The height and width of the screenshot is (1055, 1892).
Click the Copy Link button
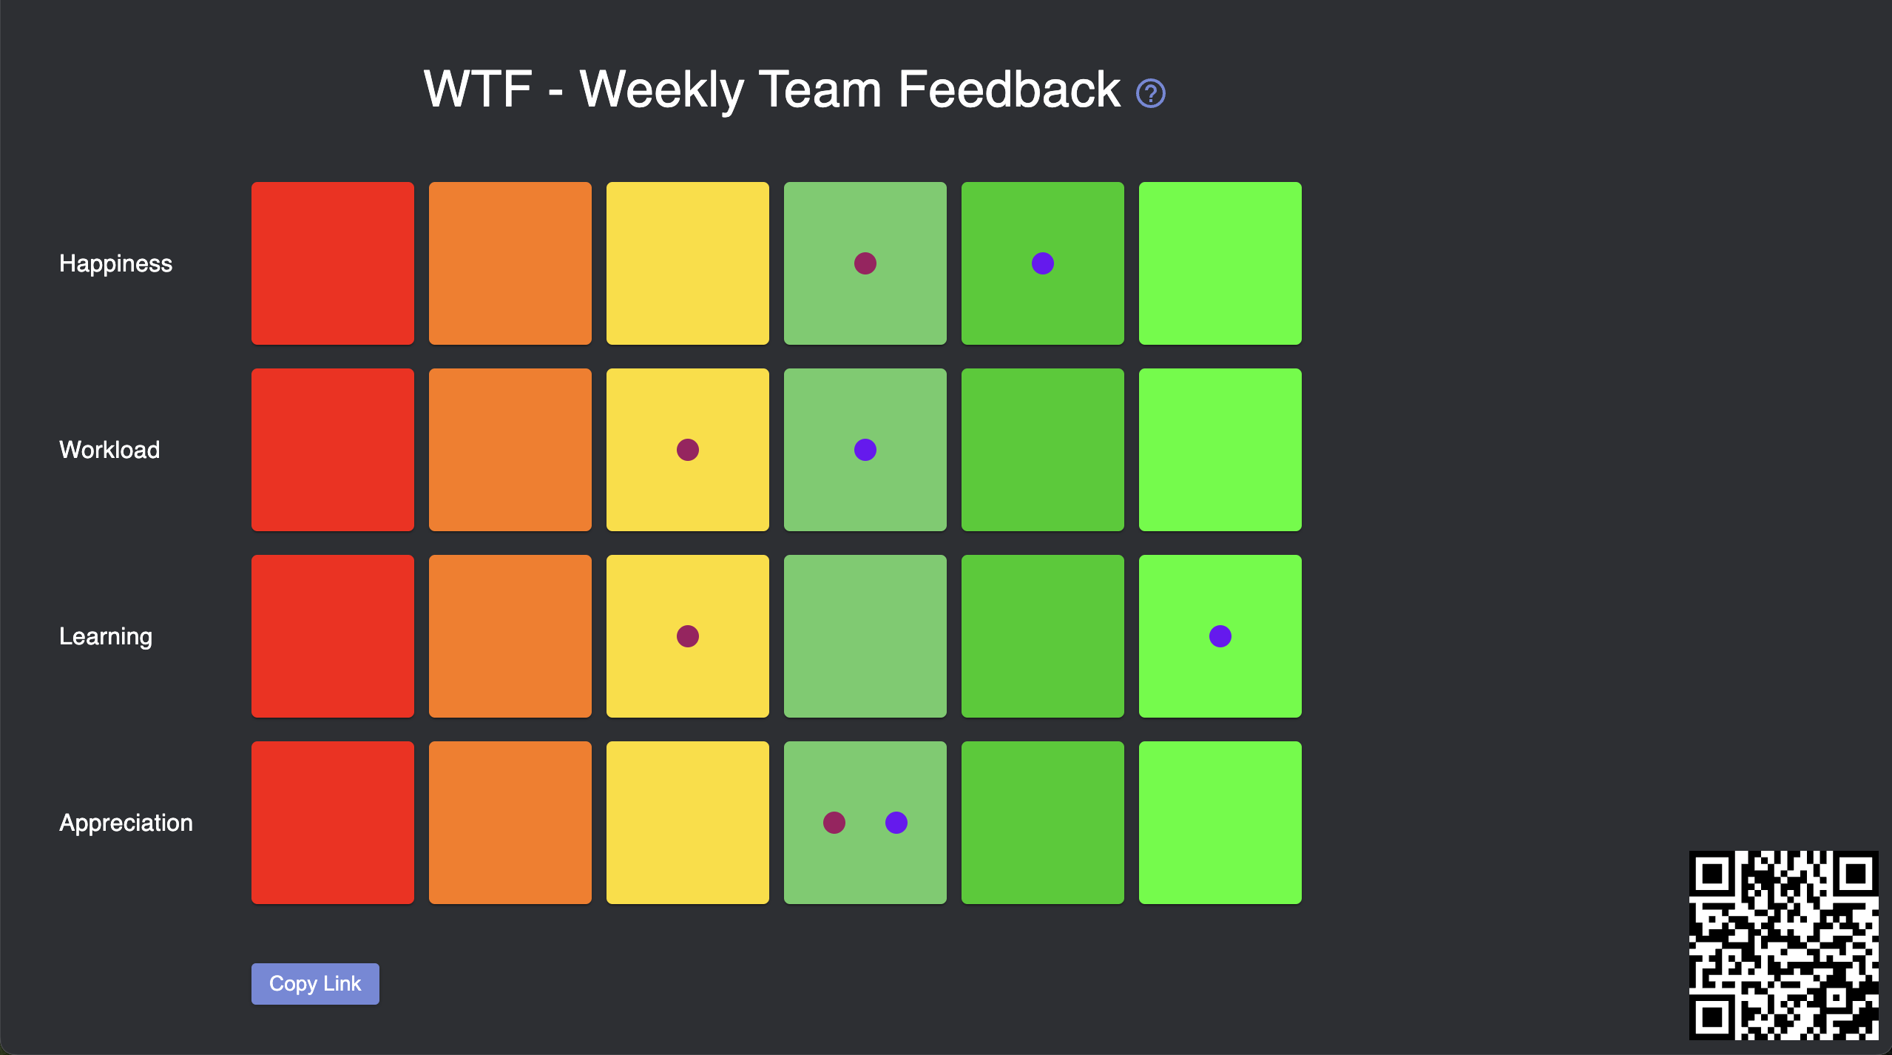[316, 982]
